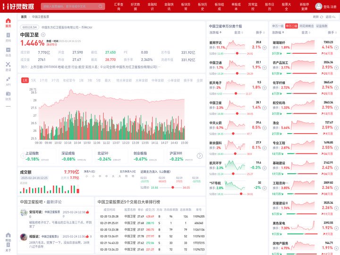This screenshot has height=255, width=340.
Task: Open 股市日历 in top navigation
Action: (x=270, y=7)
